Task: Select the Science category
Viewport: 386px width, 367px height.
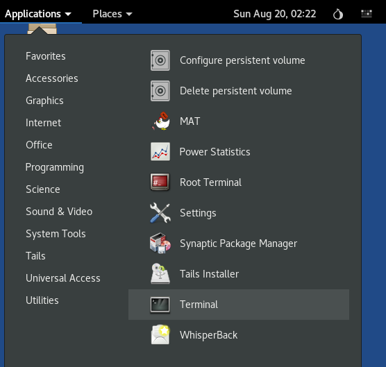Action: point(43,189)
